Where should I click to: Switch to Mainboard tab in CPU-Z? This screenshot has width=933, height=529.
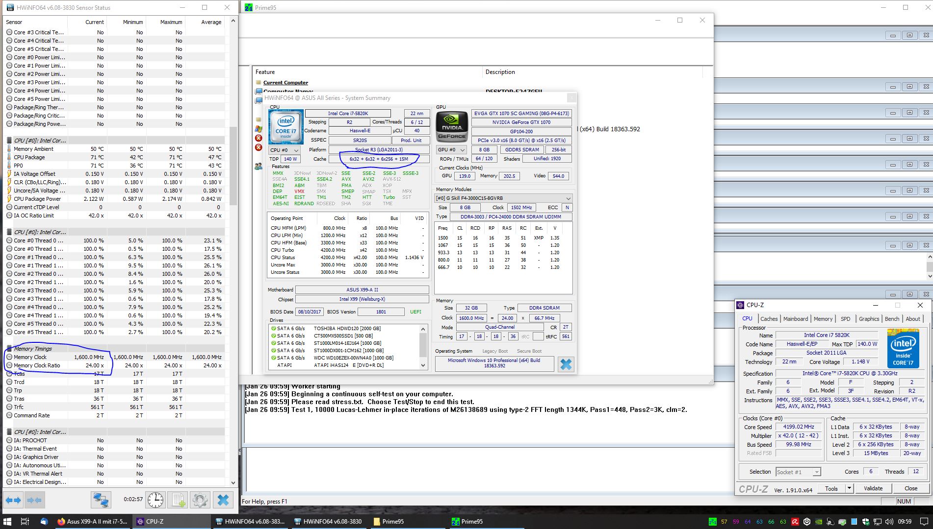click(x=795, y=319)
